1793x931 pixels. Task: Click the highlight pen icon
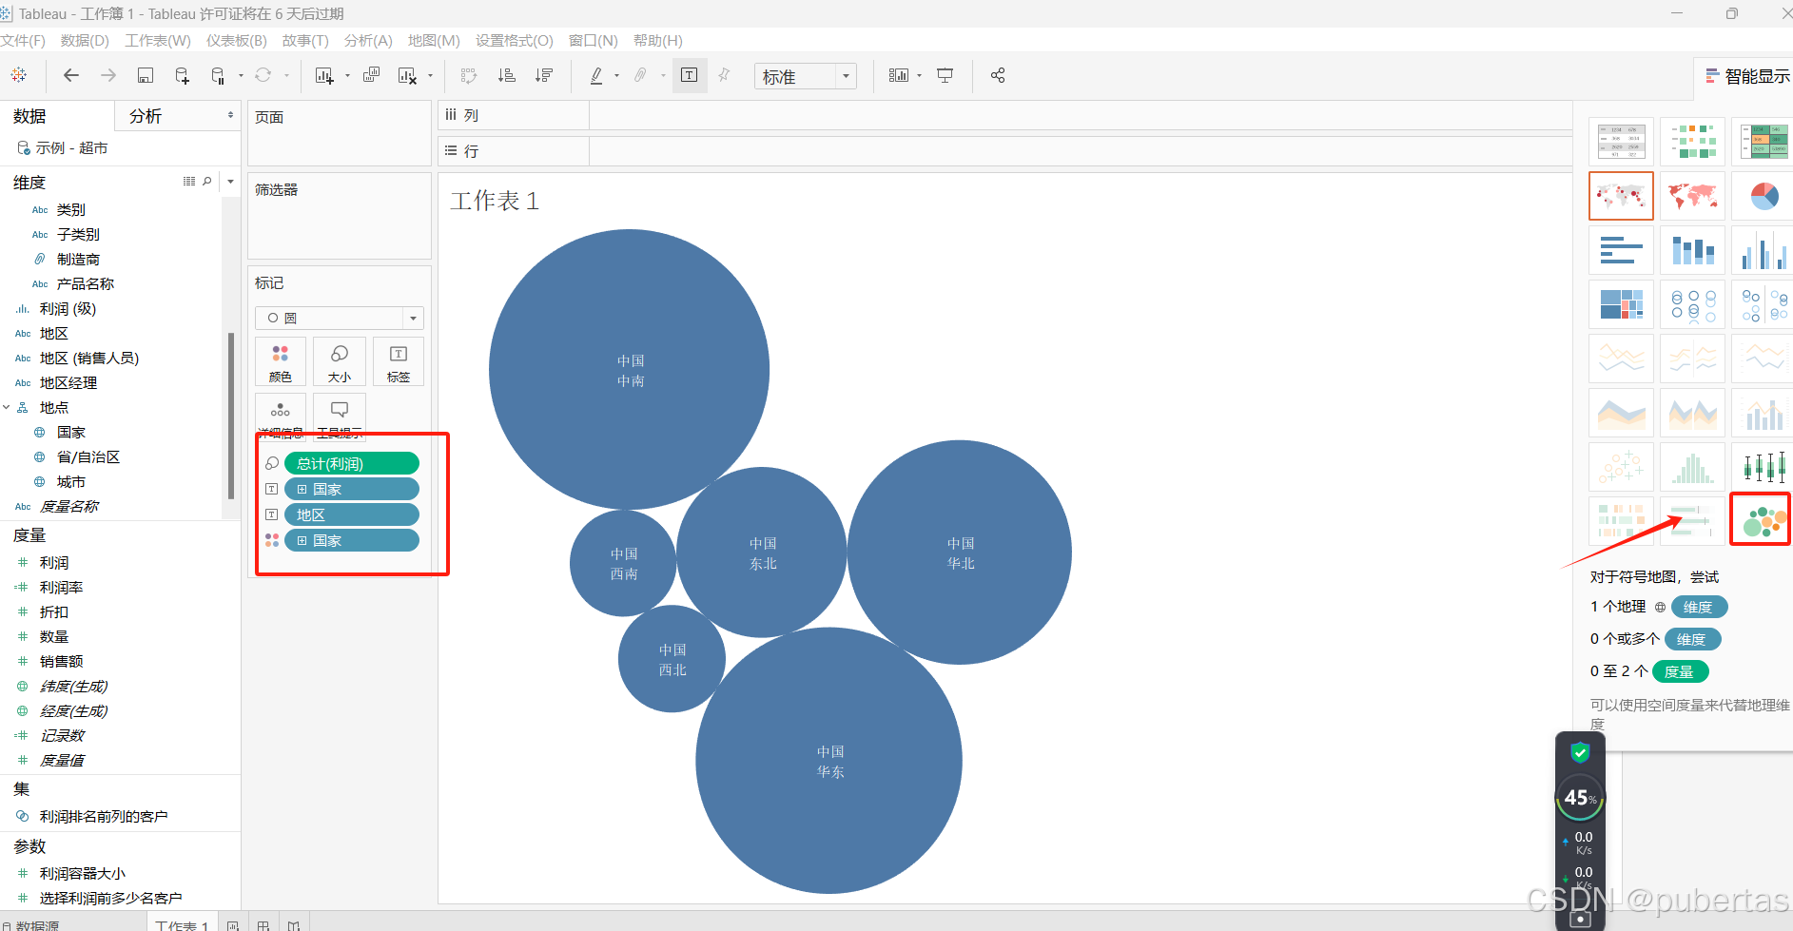[x=596, y=75]
